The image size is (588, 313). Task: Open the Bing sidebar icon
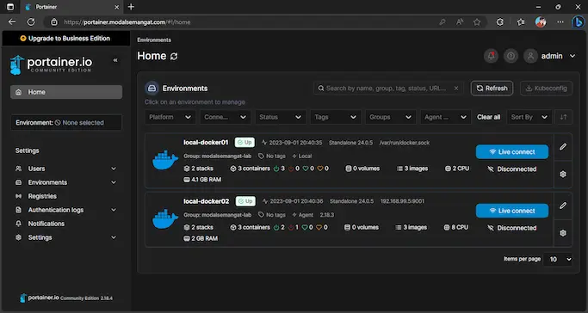pos(578,22)
